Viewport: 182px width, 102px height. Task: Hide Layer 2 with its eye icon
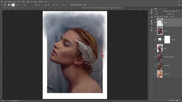[155, 48]
